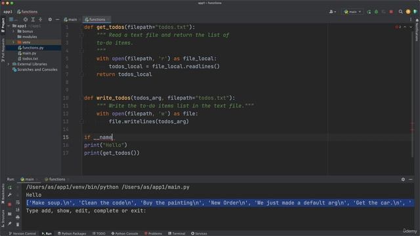Screen dimensions: 420x236
Task: Pin the Run tab
Action: coord(10,223)
